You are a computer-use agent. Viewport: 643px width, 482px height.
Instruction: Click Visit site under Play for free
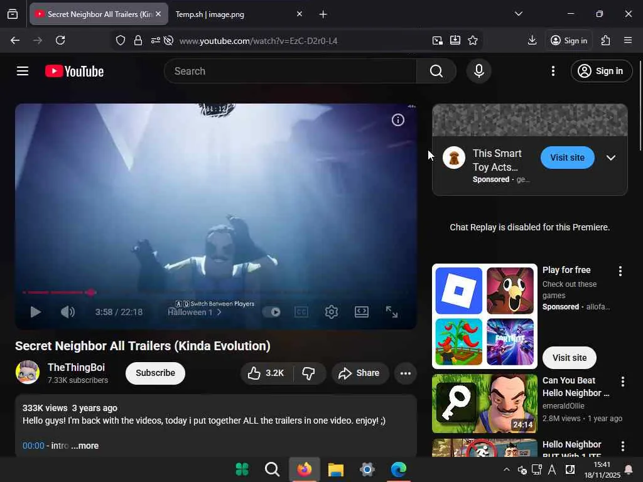(x=569, y=358)
